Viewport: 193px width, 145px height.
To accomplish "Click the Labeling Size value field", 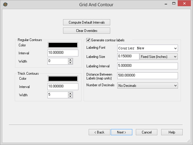I will point(128,56).
